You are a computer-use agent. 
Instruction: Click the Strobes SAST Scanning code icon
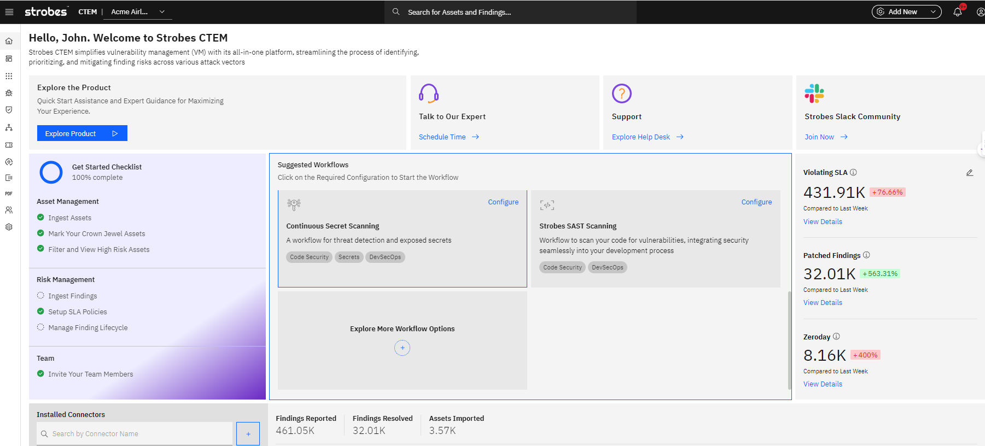tap(547, 205)
